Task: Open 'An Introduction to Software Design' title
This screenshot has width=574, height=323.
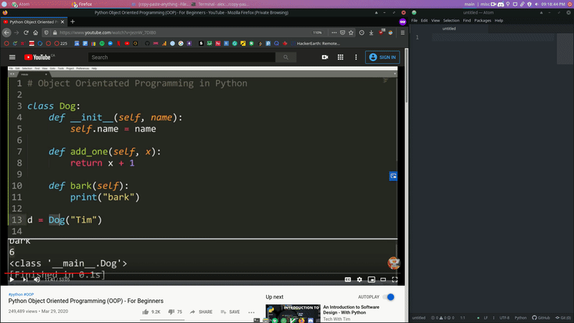Action: point(351,310)
